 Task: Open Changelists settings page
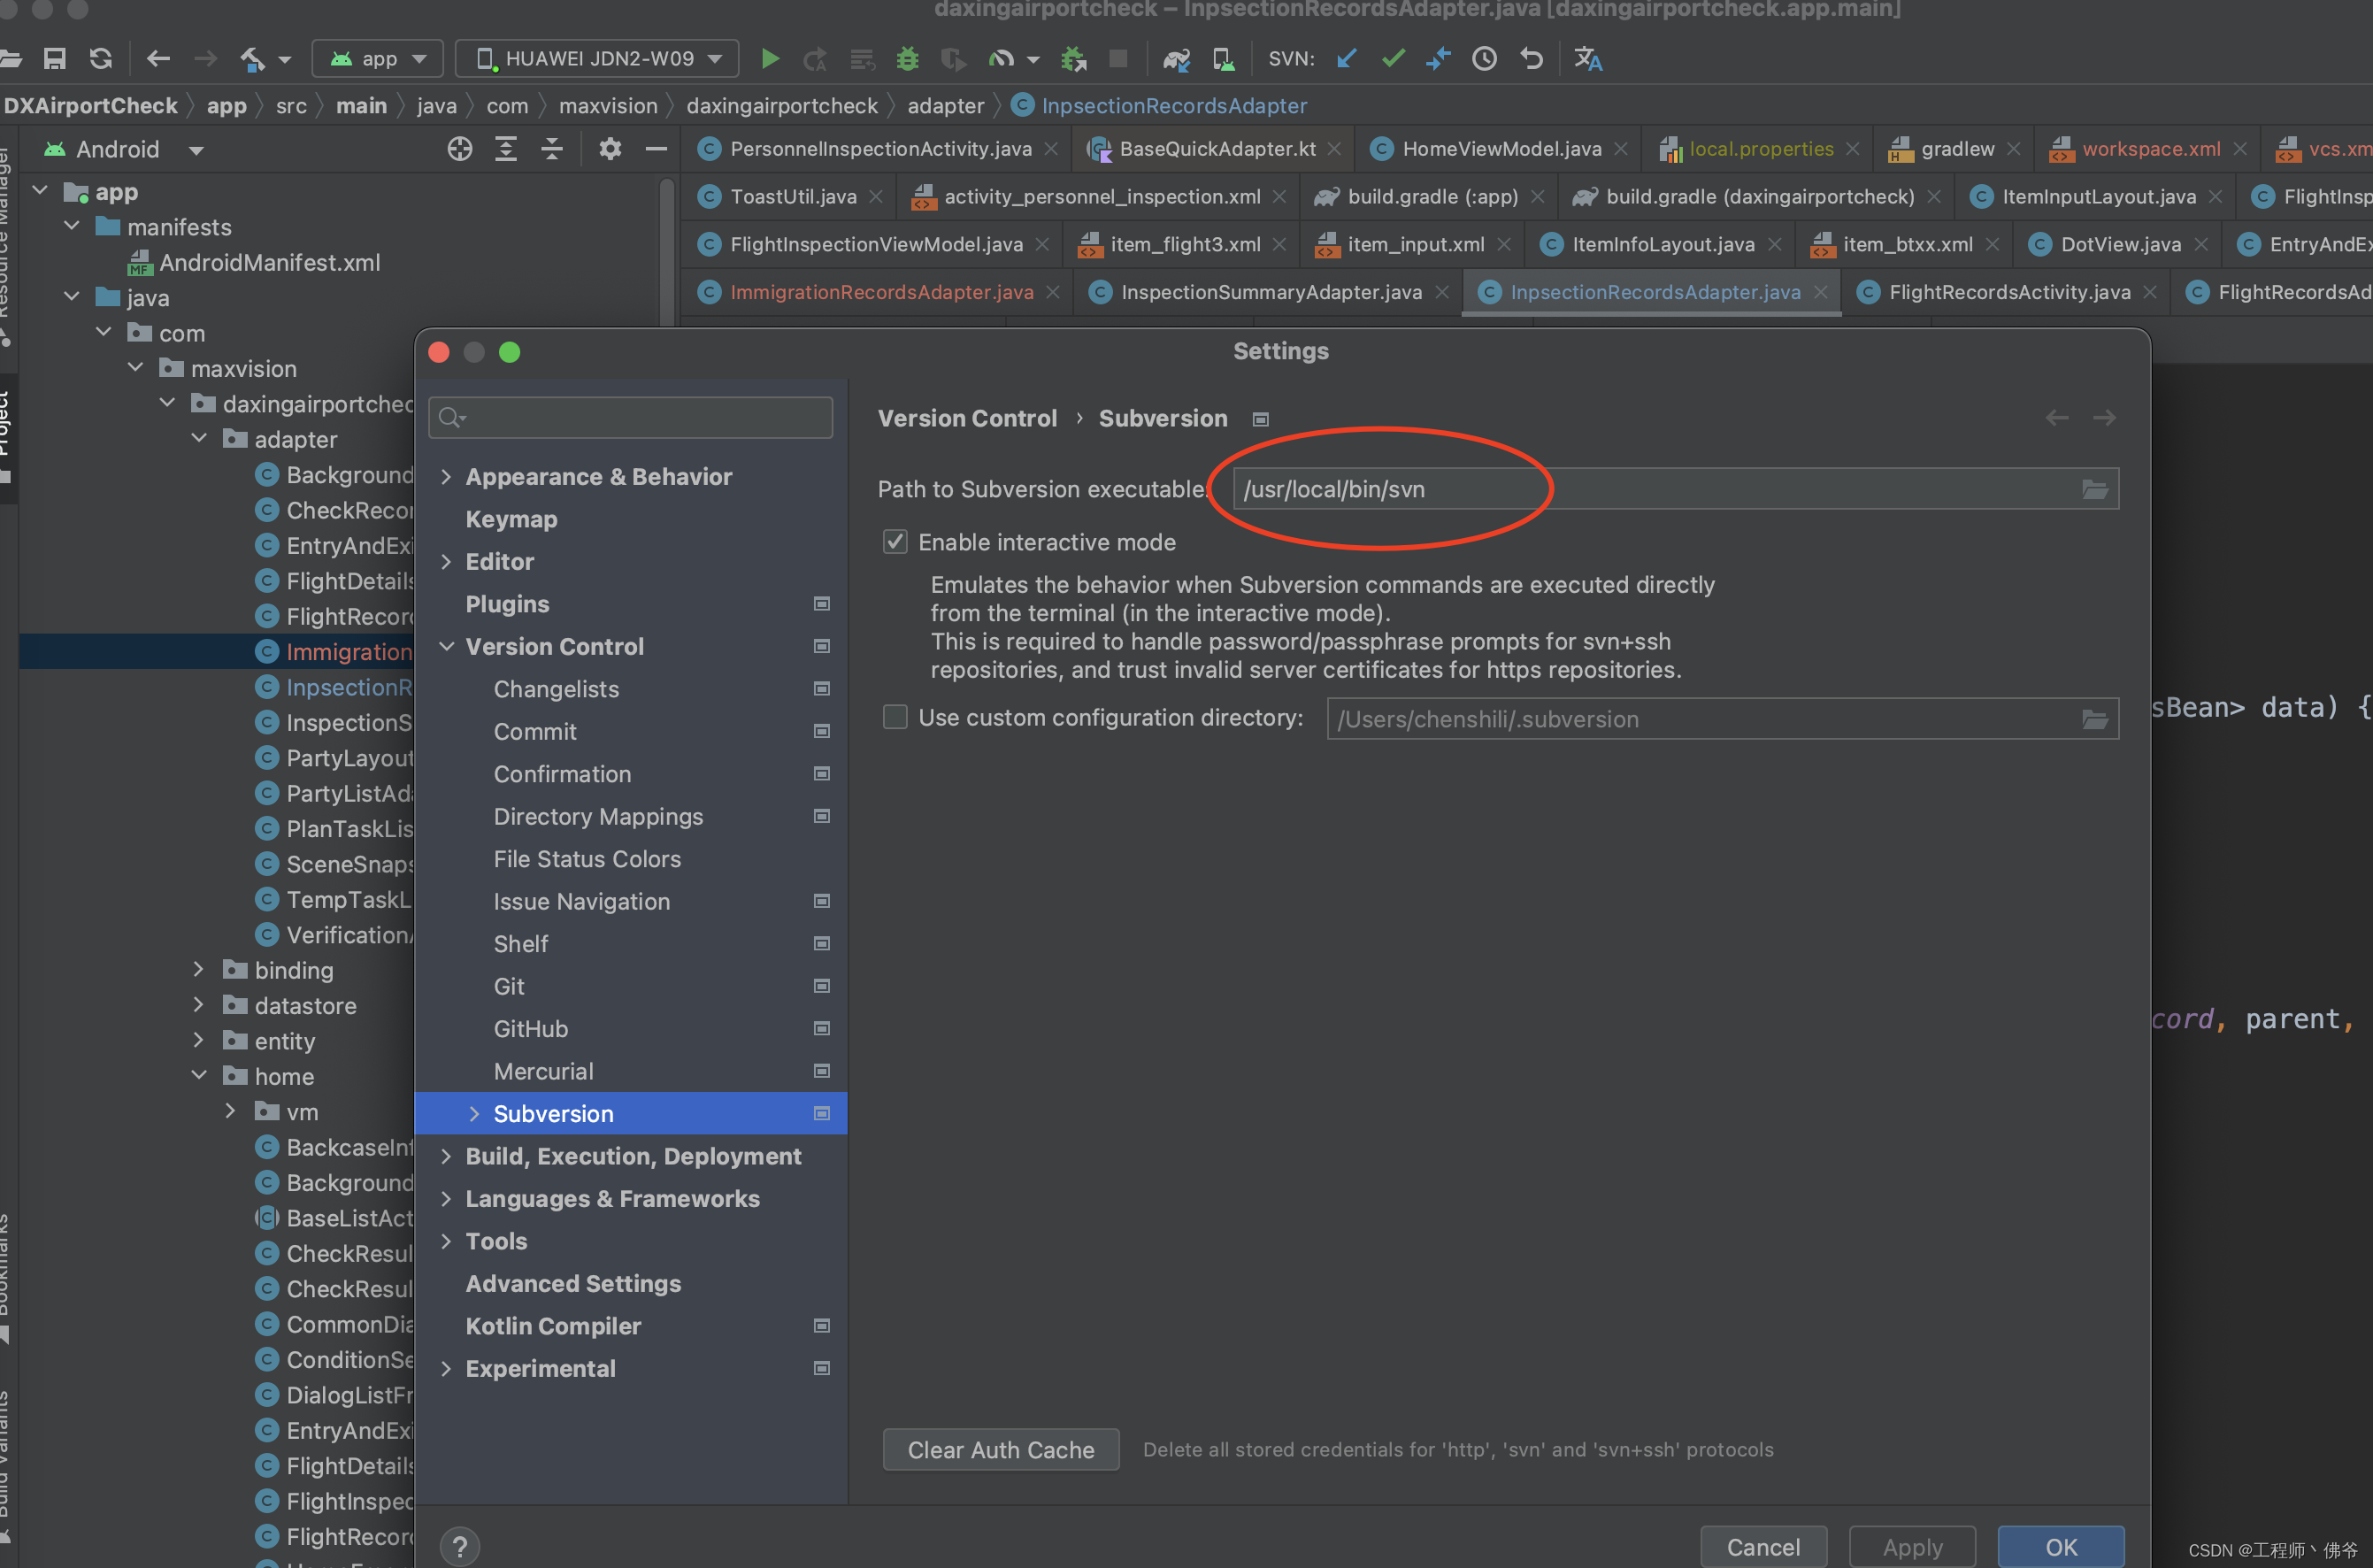click(556, 689)
